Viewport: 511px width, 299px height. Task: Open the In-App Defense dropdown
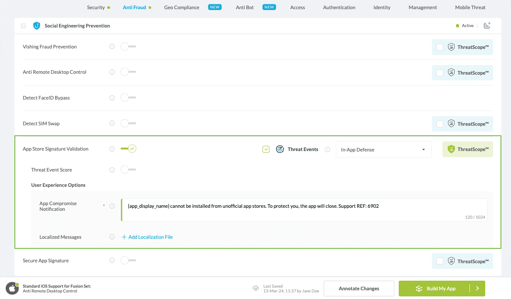tap(383, 150)
